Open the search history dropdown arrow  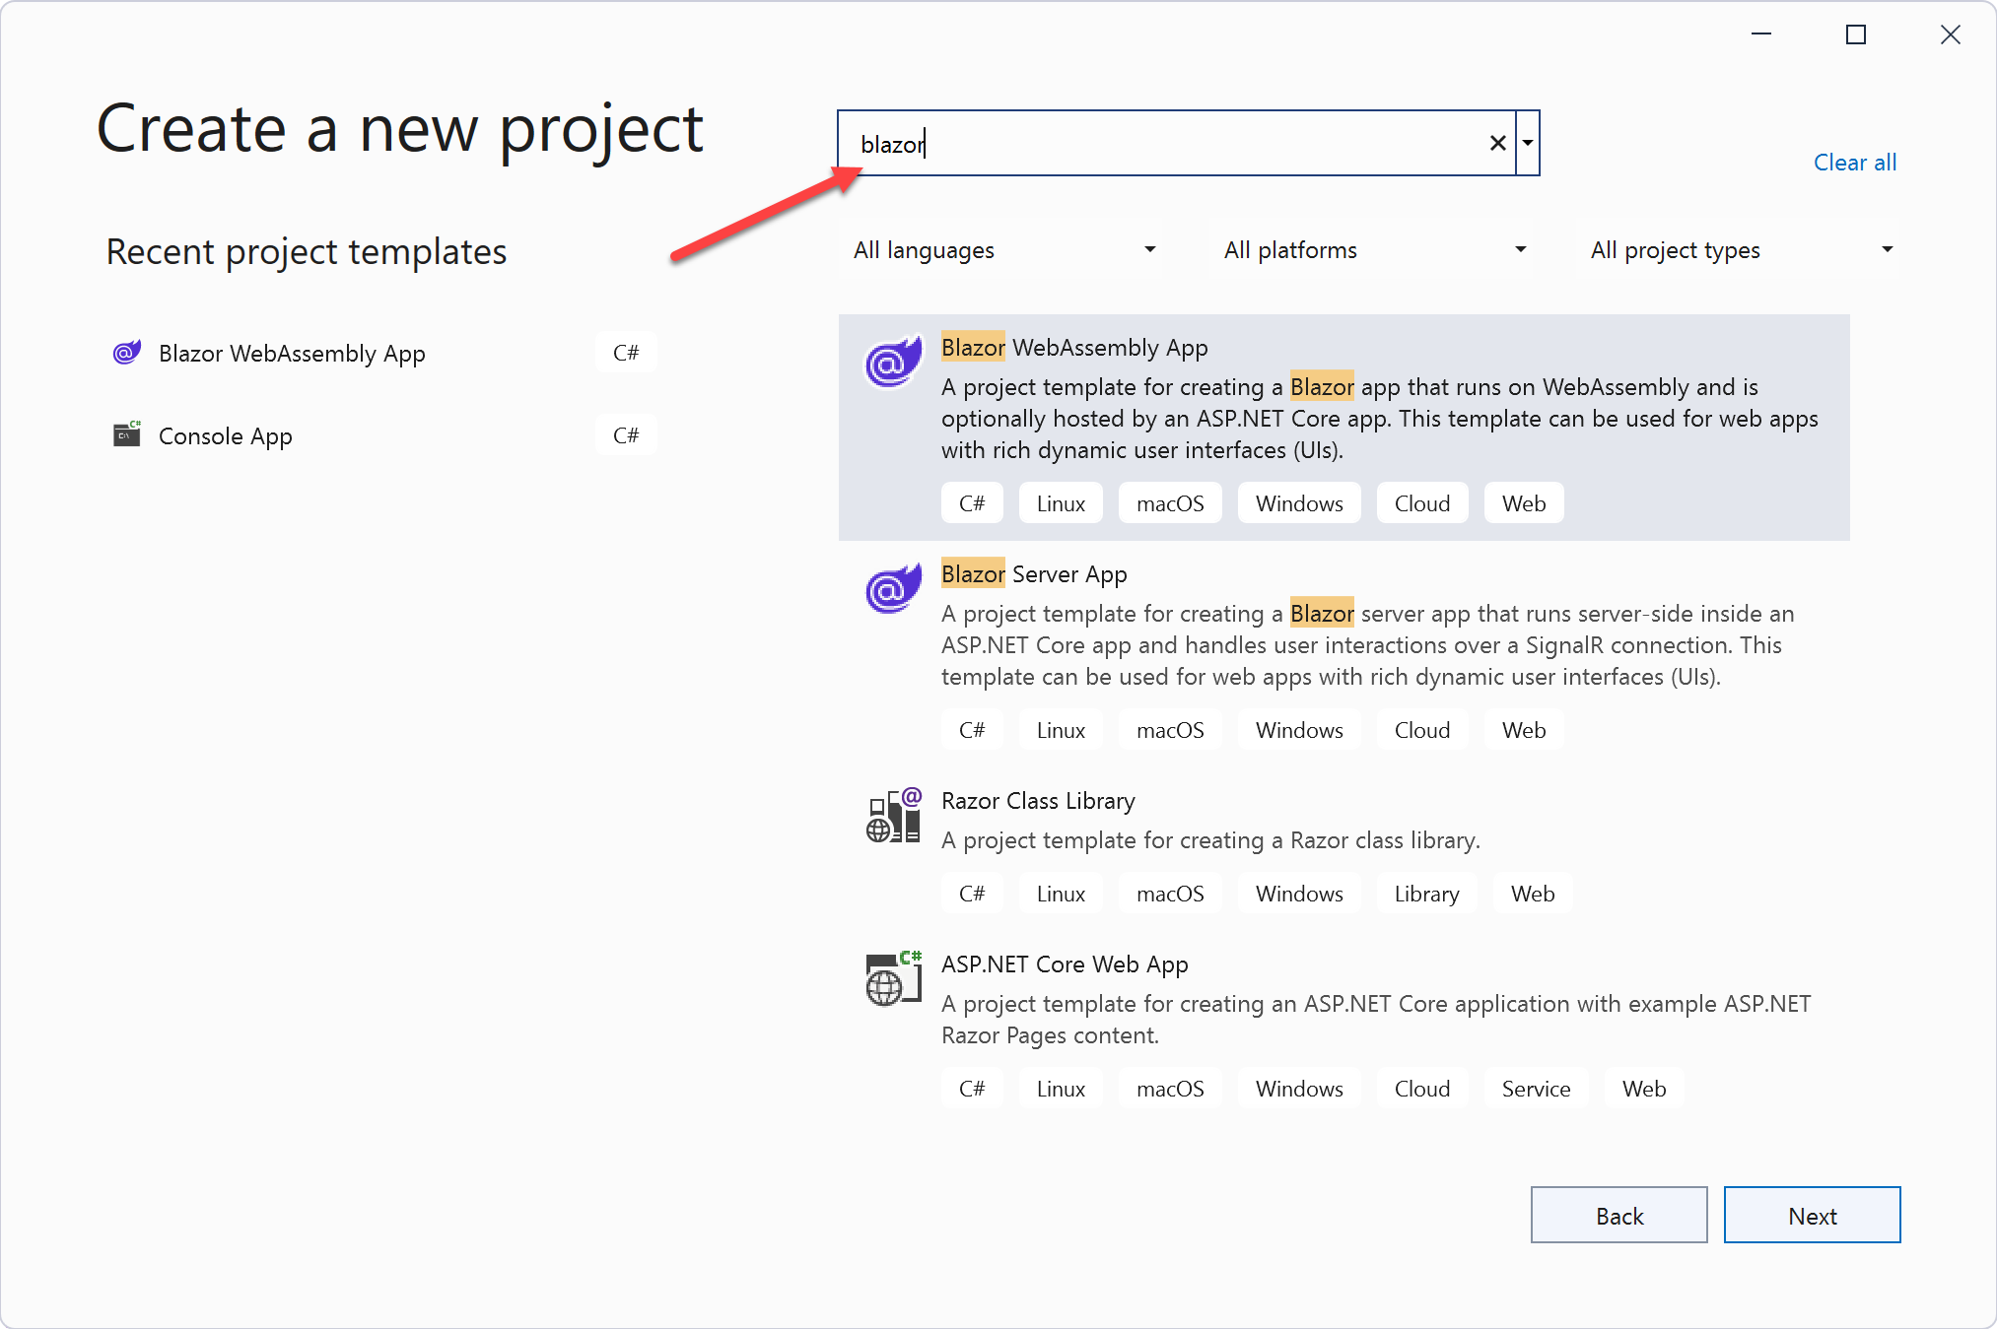pos(1527,143)
